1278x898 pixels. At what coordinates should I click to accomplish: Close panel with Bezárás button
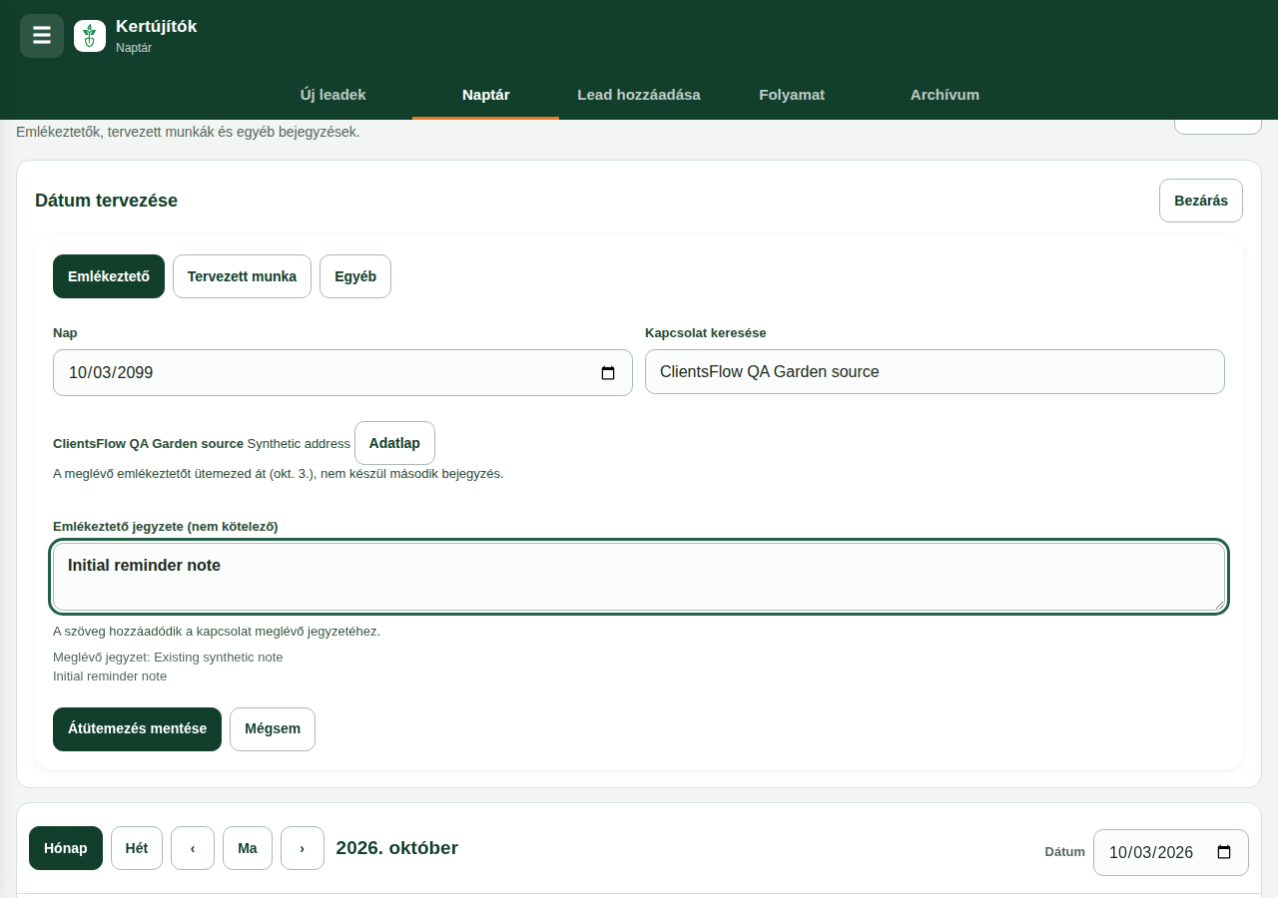[x=1201, y=201]
